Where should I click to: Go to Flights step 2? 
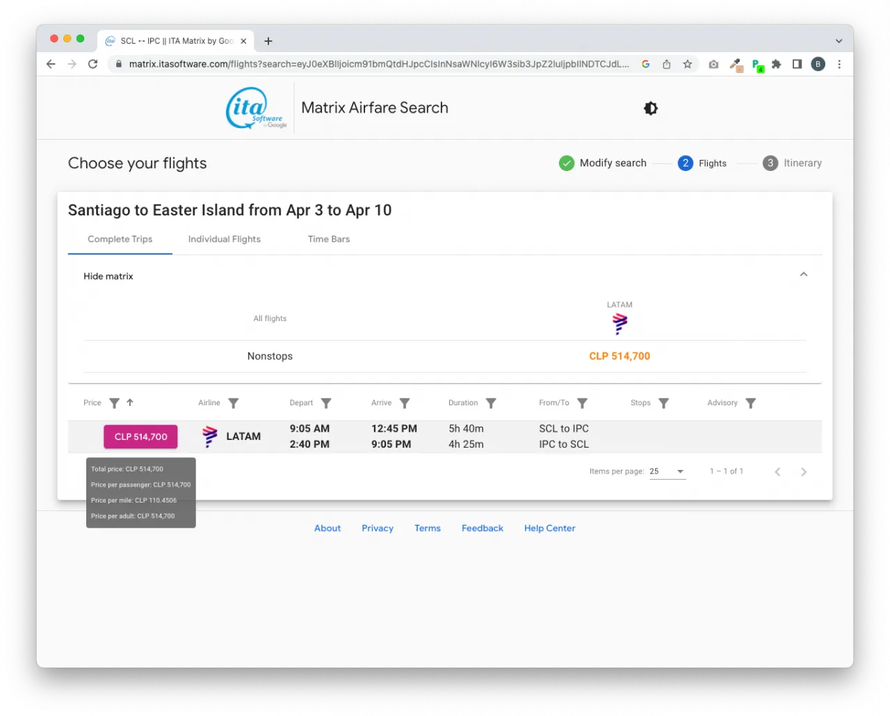click(x=702, y=163)
